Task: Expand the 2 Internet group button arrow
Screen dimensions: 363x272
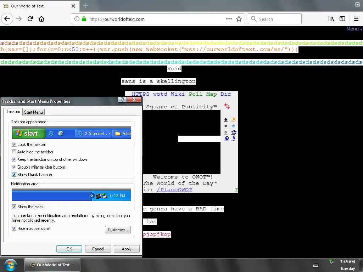Action: pyautogui.click(x=110, y=134)
